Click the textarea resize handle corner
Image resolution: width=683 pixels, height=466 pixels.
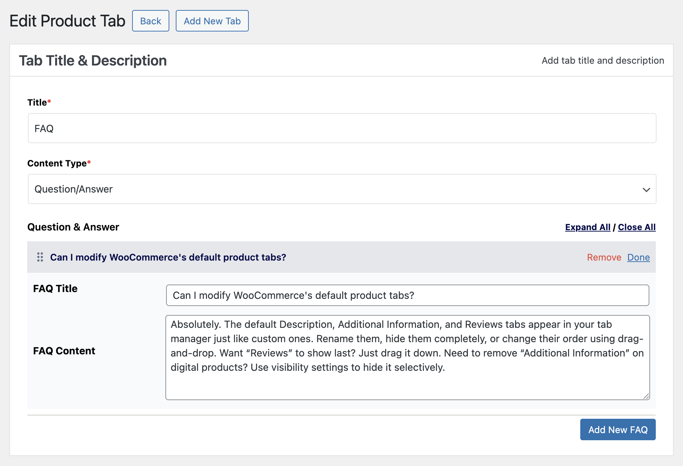coord(646,396)
